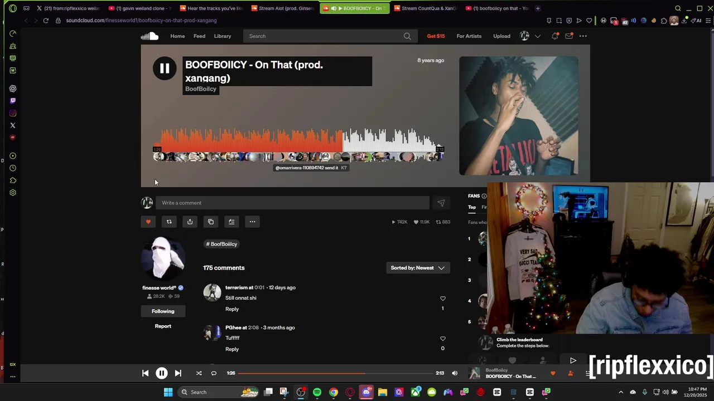Open the notifications bell icon
Screen dimensions: 714x401
pyautogui.click(x=555, y=36)
